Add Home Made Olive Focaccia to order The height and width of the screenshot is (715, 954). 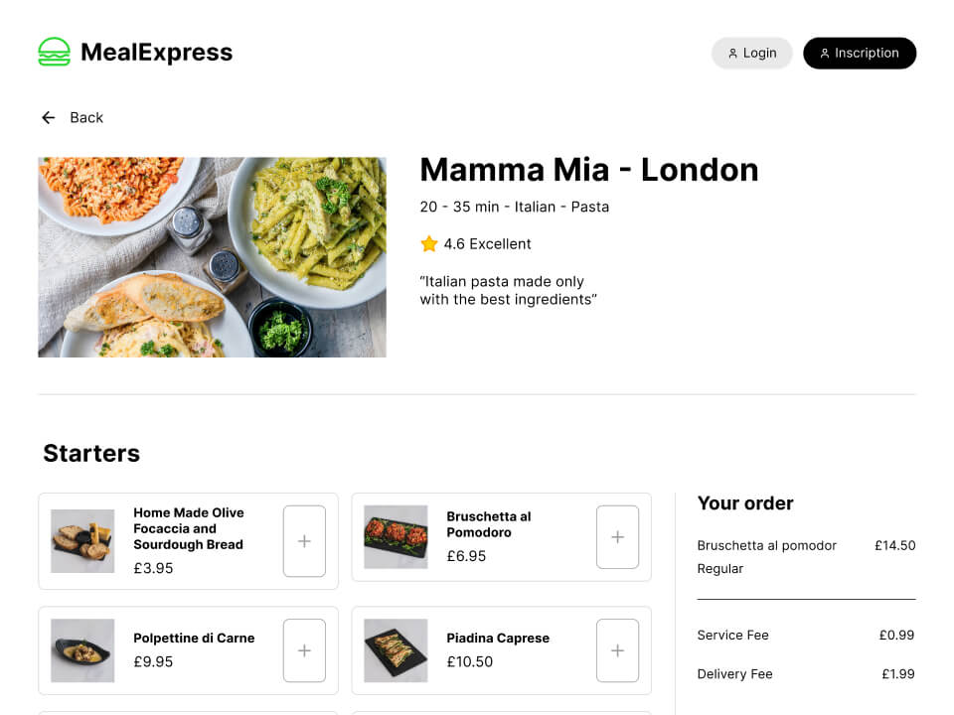[x=304, y=541]
